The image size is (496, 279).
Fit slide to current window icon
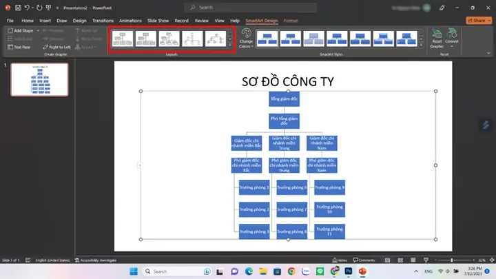492,260
